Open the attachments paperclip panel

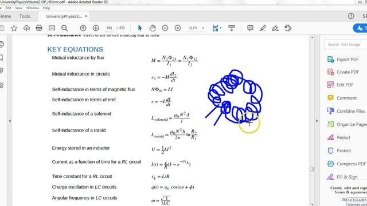point(1,71)
